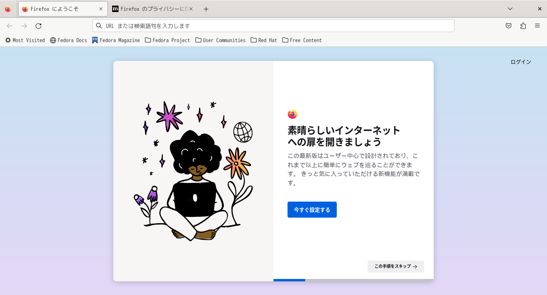Open the Extensions puzzle icon
This screenshot has width=547, height=295.
pos(523,26)
